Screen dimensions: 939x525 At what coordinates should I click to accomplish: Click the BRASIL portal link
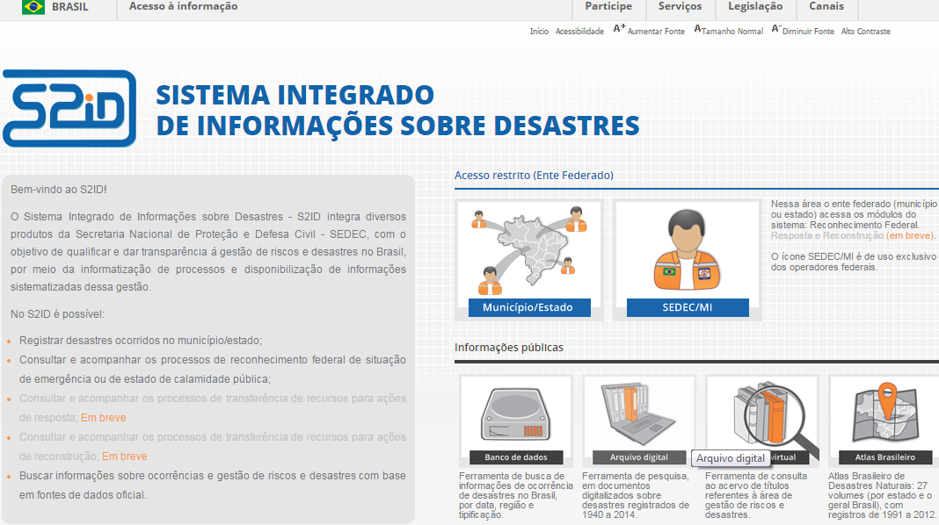pyautogui.click(x=70, y=7)
